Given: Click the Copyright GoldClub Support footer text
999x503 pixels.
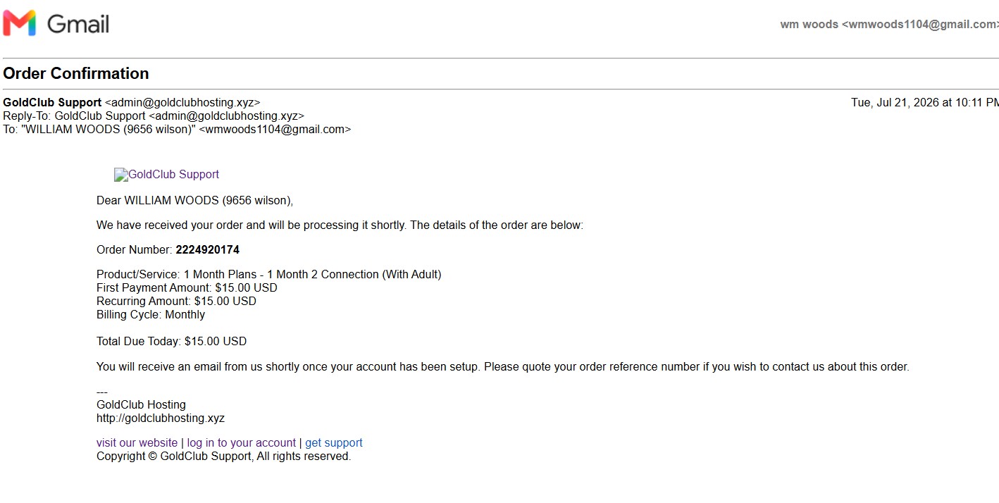Looking at the screenshot, I should coord(223,457).
